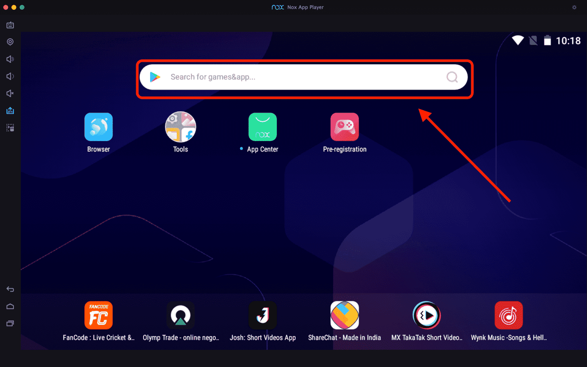Click the 'Olymp Trade - online nego..' label
This screenshot has height=367, width=587.
pos(181,338)
